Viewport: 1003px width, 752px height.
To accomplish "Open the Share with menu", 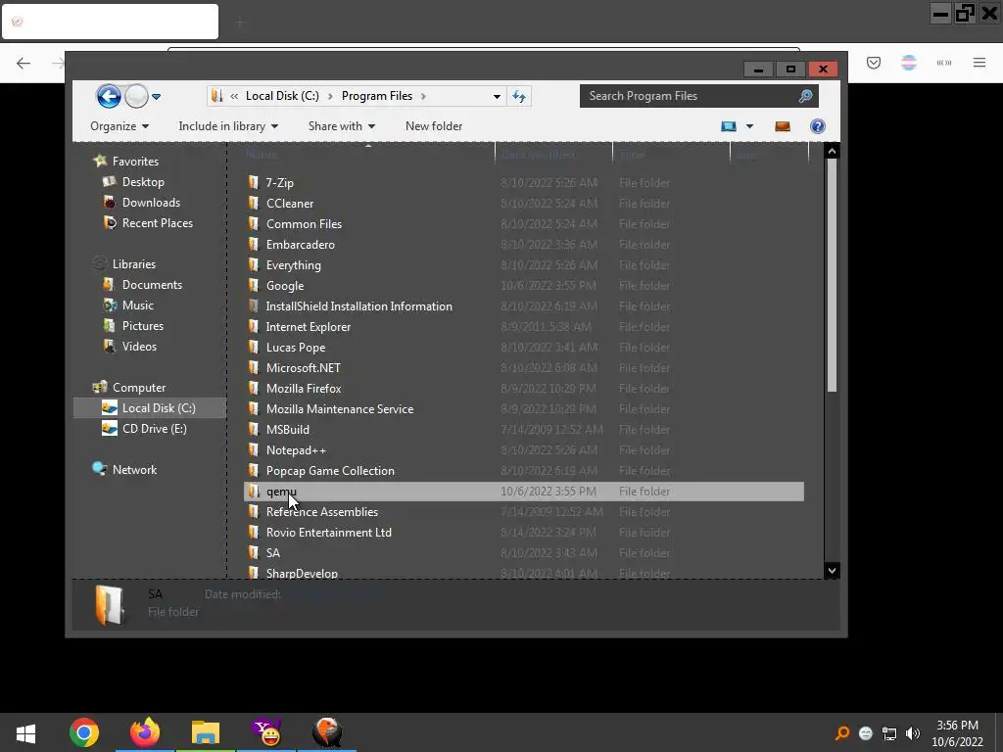I will [x=342, y=126].
